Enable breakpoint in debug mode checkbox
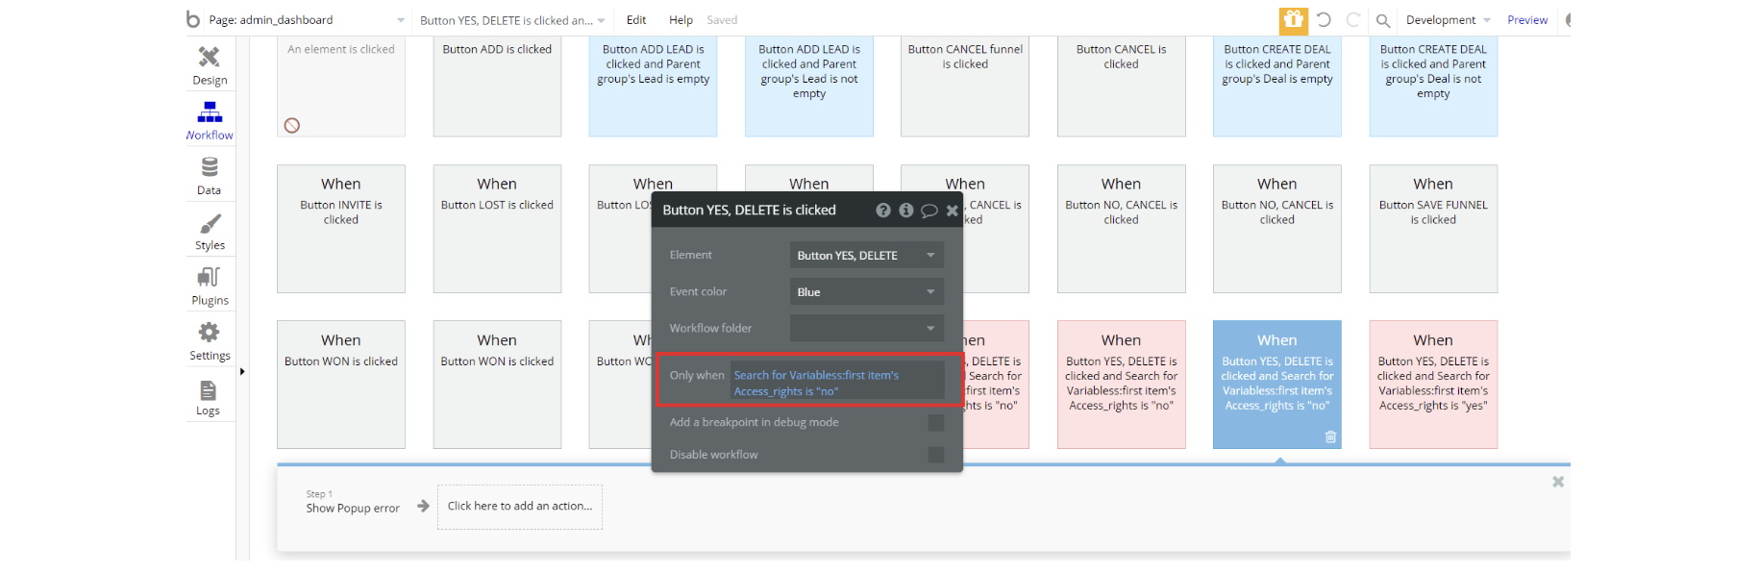Viewport: 1759px width, 573px height. (x=935, y=423)
